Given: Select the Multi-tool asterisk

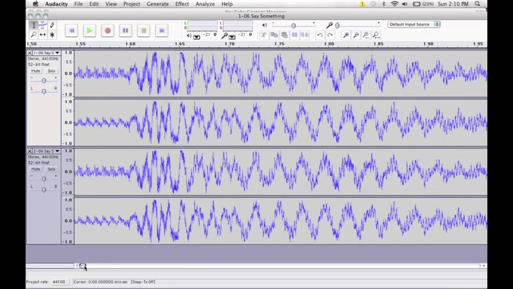Looking at the screenshot, I should pos(52,35).
